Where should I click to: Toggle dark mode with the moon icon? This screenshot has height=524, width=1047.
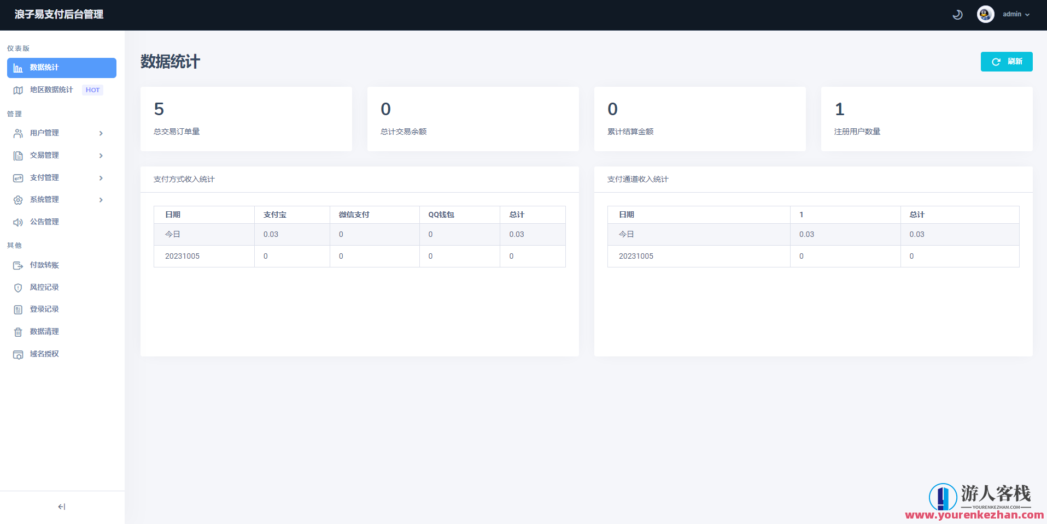click(x=957, y=15)
